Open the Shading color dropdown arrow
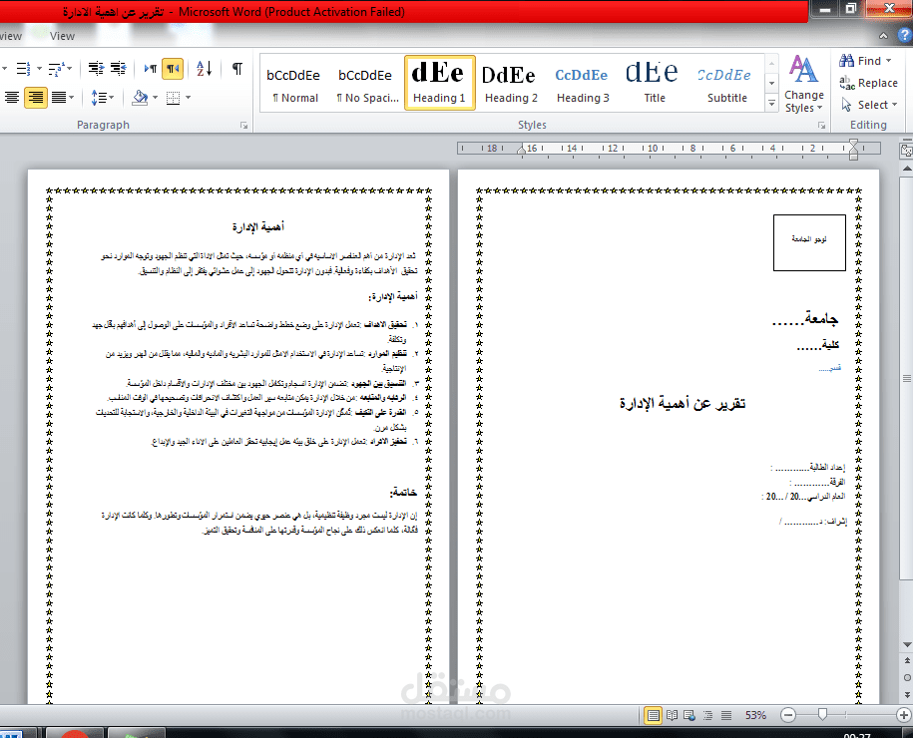The height and width of the screenshot is (738, 913). [x=155, y=97]
